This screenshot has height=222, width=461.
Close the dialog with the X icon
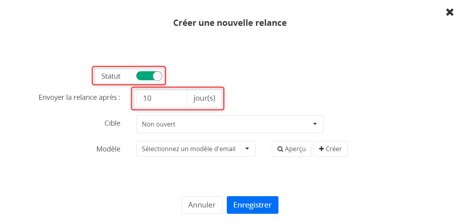click(450, 13)
